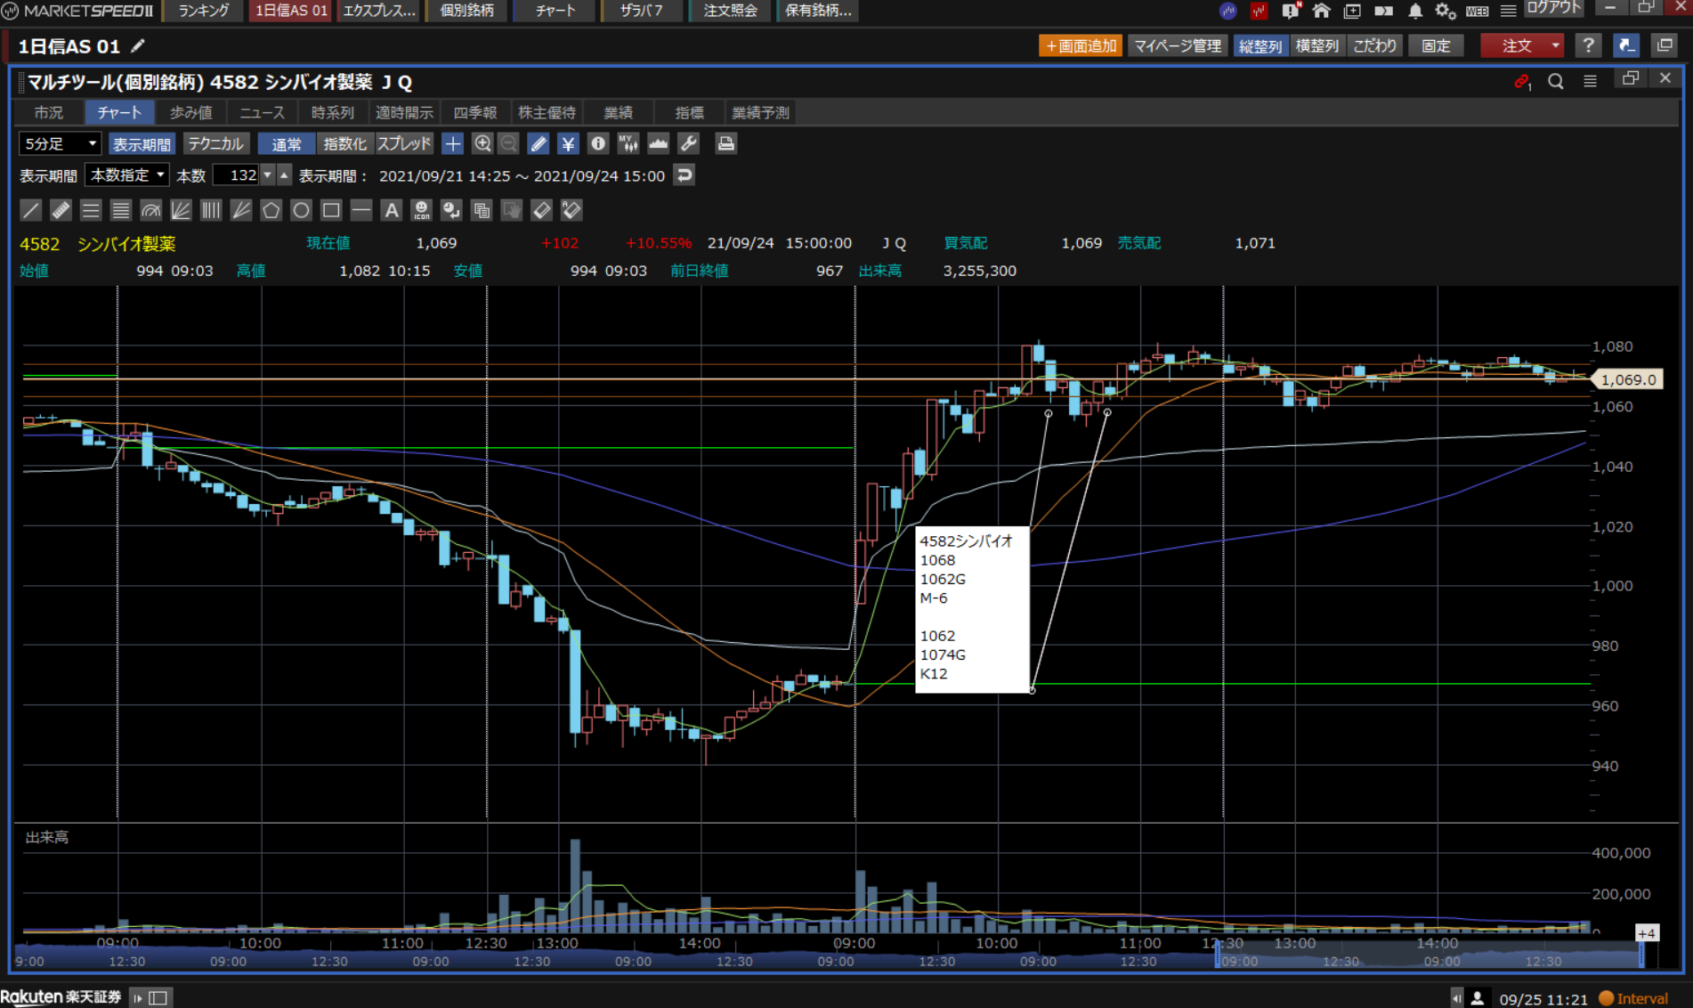1693x1008 pixels.
Task: Select the Fibonacci fan drawing tool
Action: [181, 210]
